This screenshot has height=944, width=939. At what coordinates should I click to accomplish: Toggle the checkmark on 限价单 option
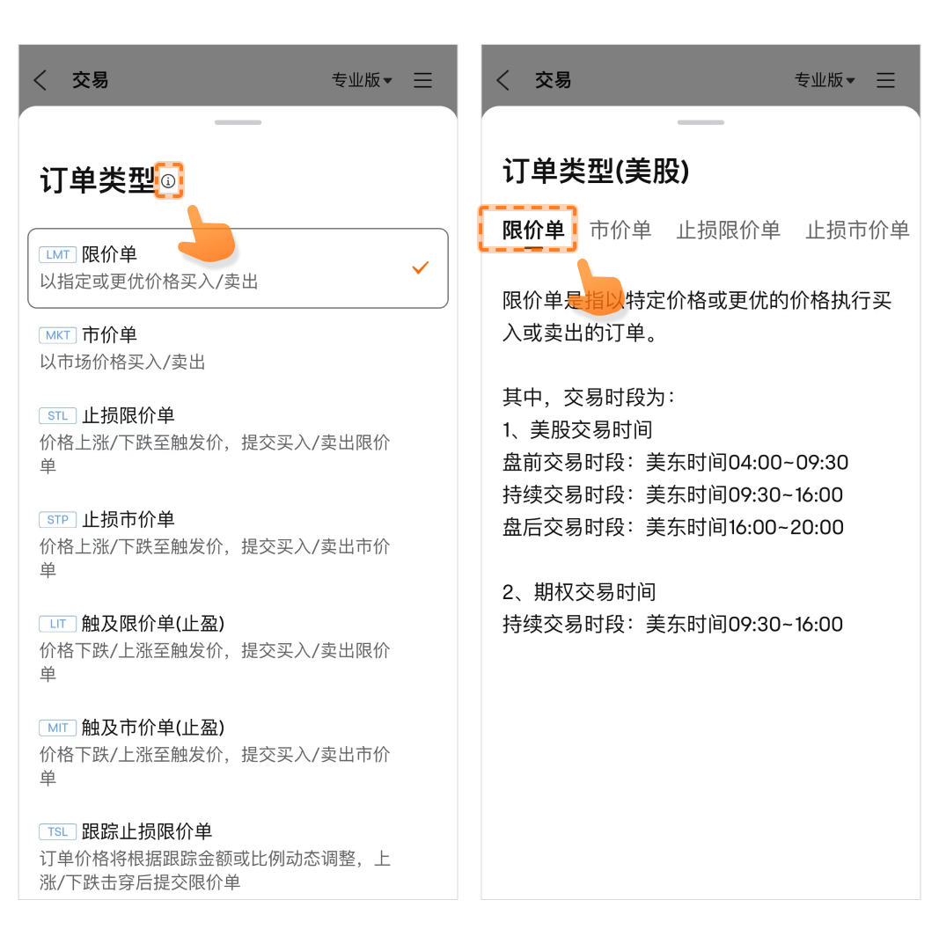pyautogui.click(x=421, y=267)
